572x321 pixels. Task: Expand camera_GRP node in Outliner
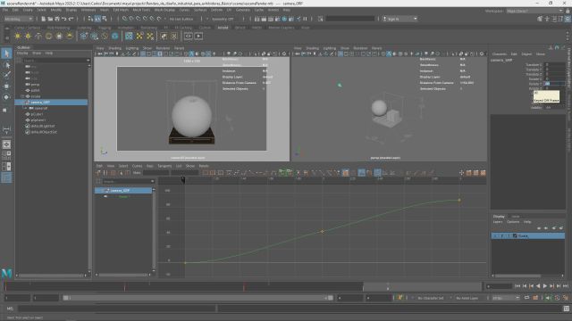pos(22,103)
